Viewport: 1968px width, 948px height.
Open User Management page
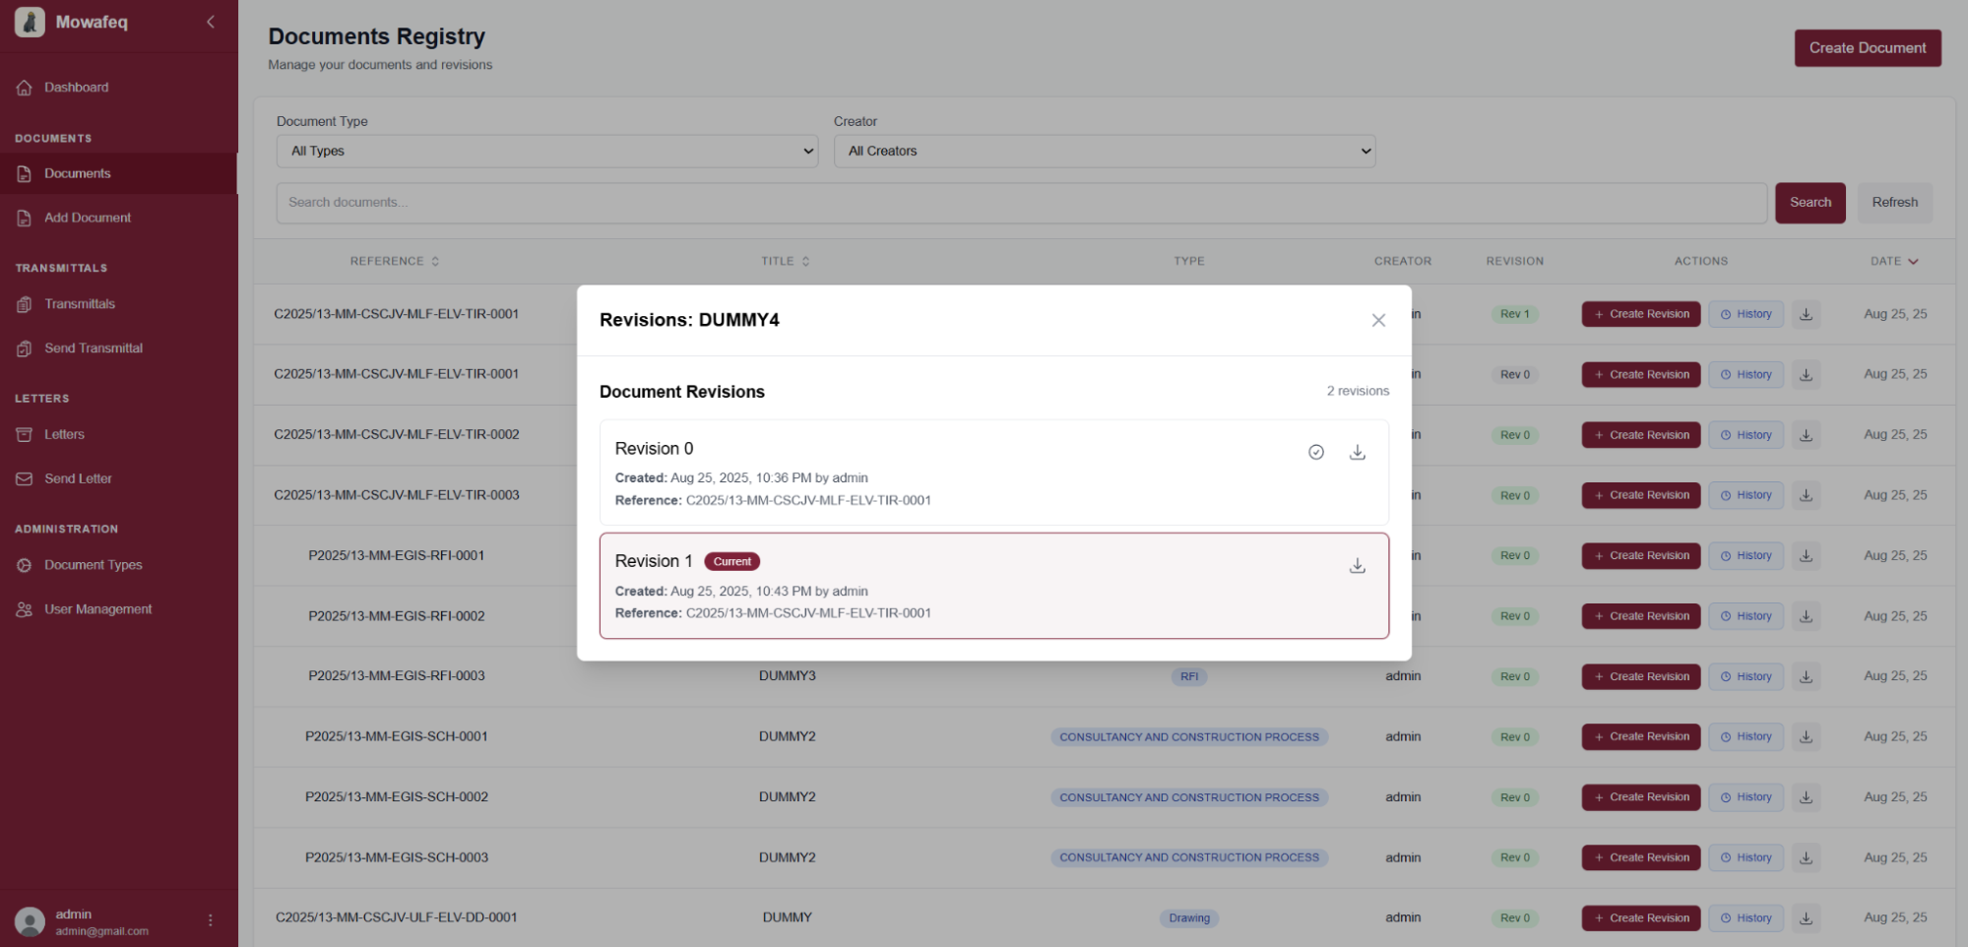coord(97,609)
